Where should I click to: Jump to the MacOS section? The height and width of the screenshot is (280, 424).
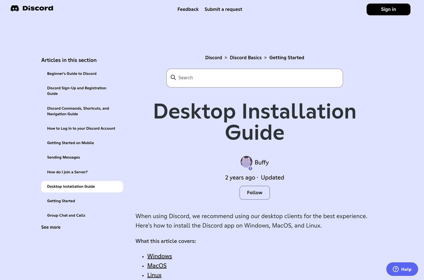point(157,266)
